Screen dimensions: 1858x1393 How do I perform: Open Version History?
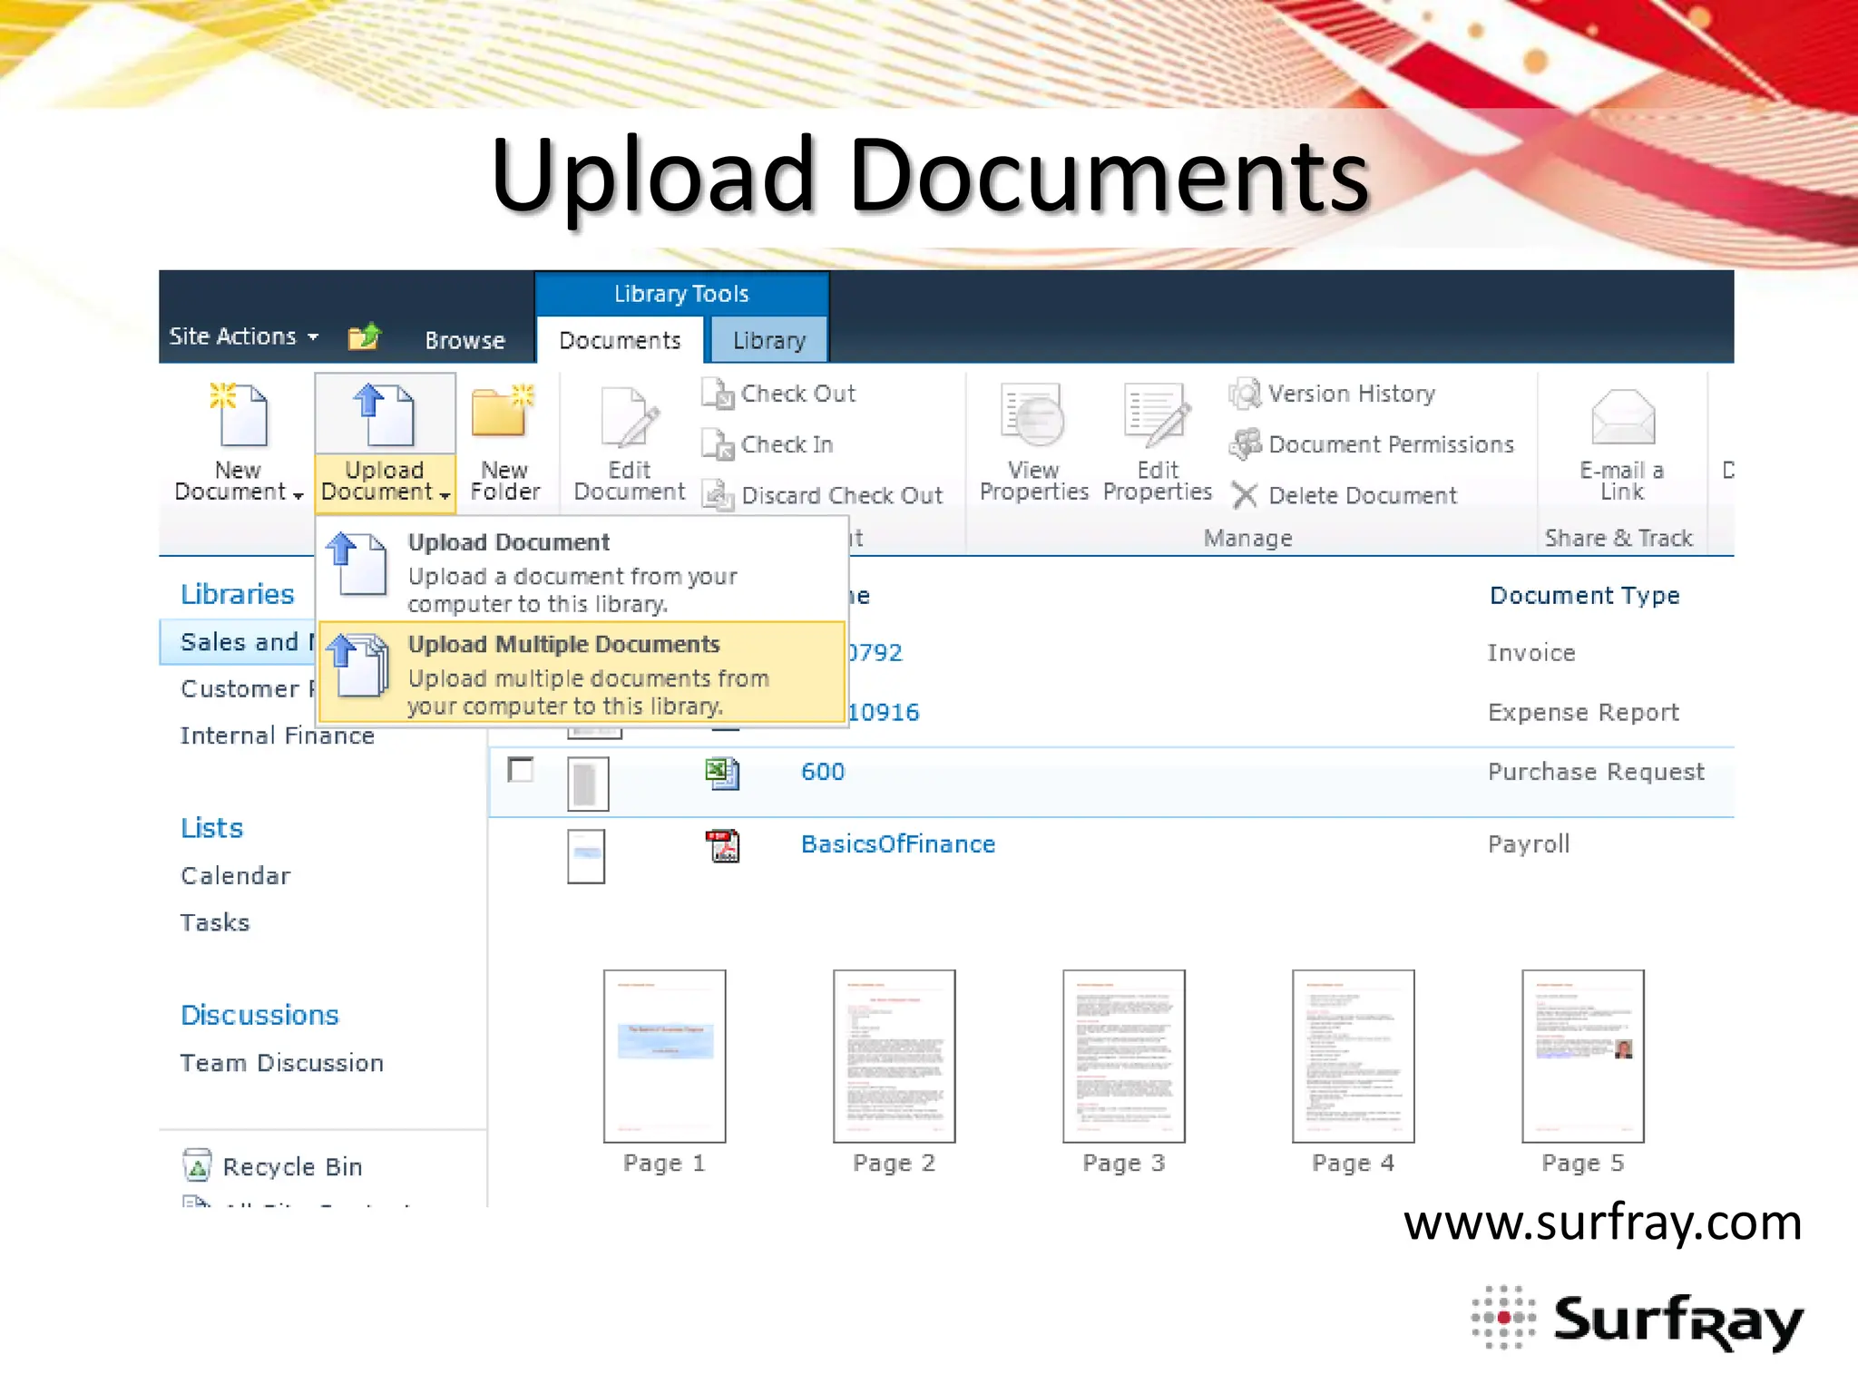pos(1333,394)
